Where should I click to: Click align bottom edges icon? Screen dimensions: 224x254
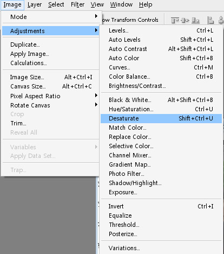coord(195,20)
